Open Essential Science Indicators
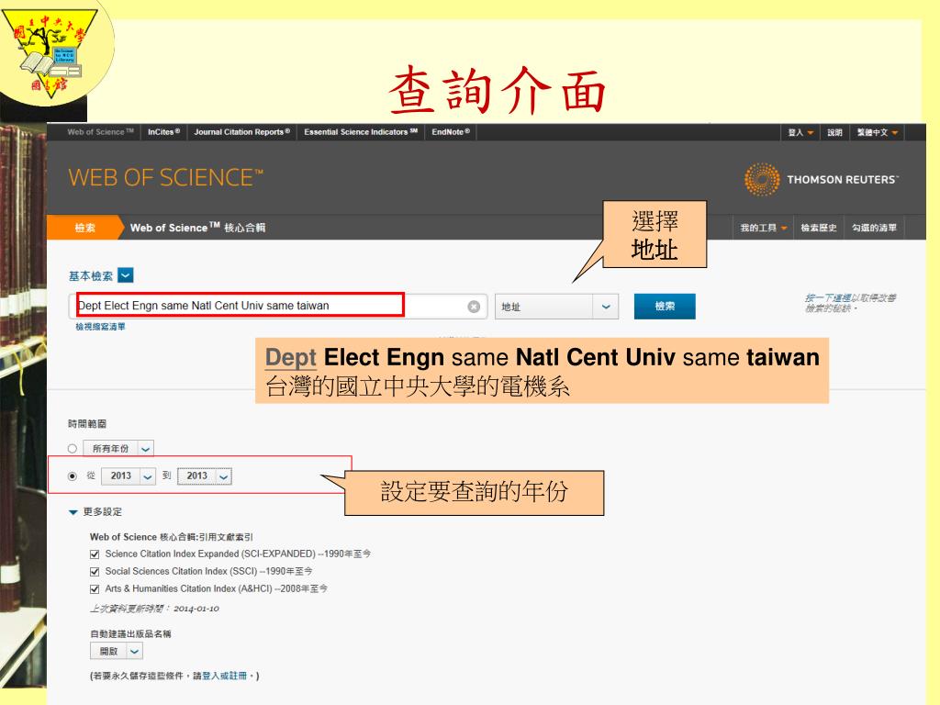Viewport: 940px width, 705px height. point(360,132)
